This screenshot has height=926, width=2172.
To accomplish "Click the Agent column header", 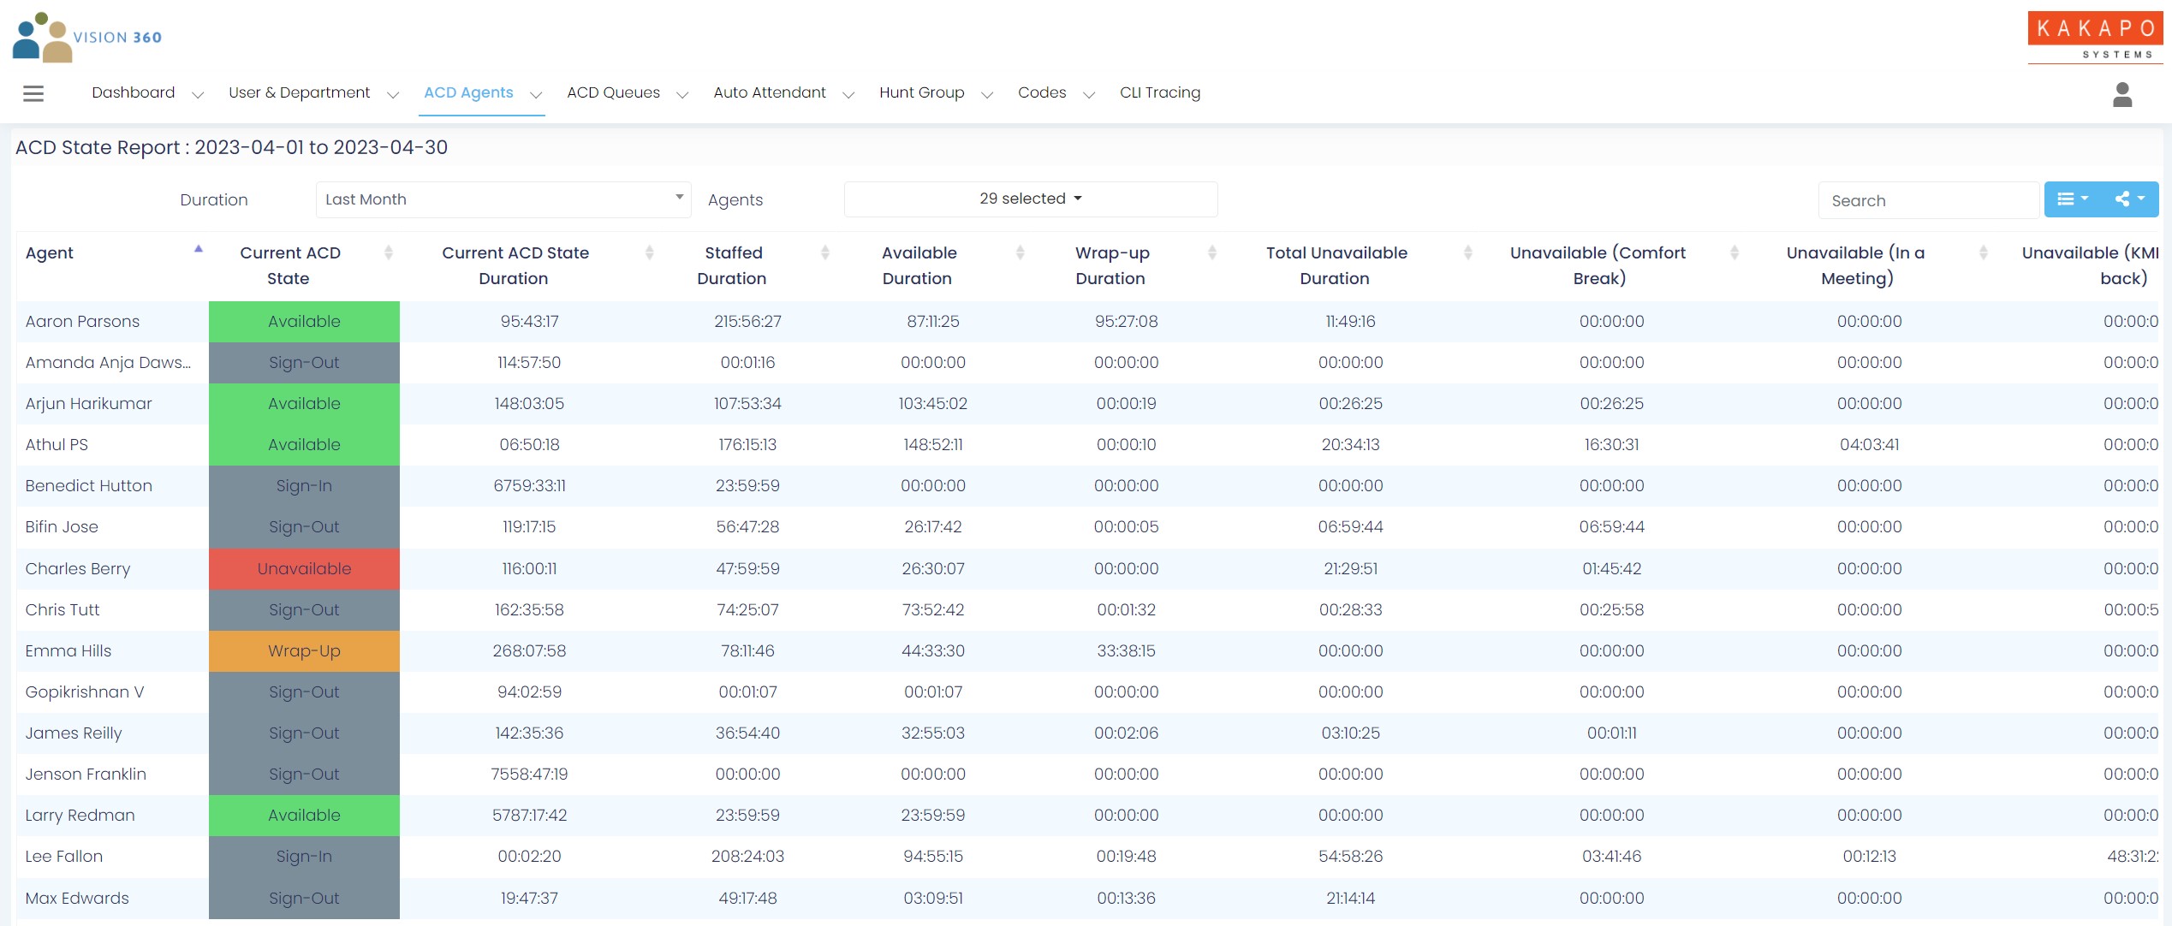I will click(x=50, y=252).
